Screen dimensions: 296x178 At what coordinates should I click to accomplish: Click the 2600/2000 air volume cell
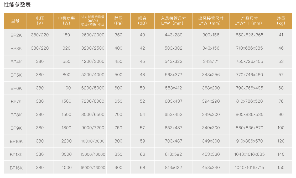click(x=93, y=35)
